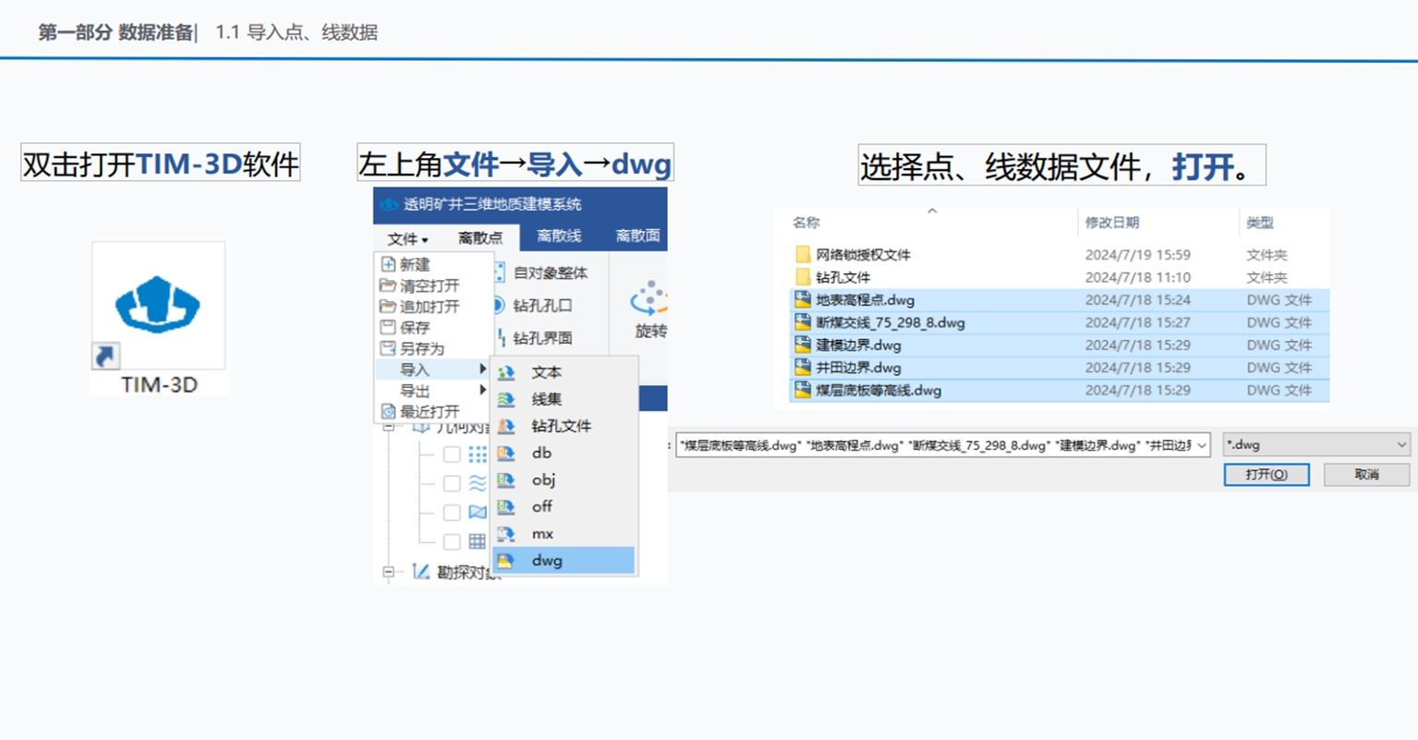The image size is (1418, 740).
Task: Open the *.dwg file type dropdown
Action: 1316,445
